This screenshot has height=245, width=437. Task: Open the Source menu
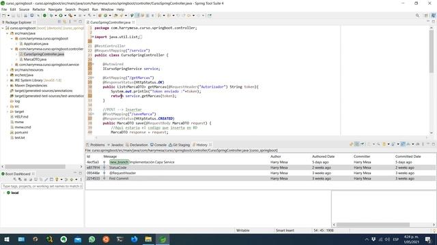pyautogui.click(x=24, y=10)
